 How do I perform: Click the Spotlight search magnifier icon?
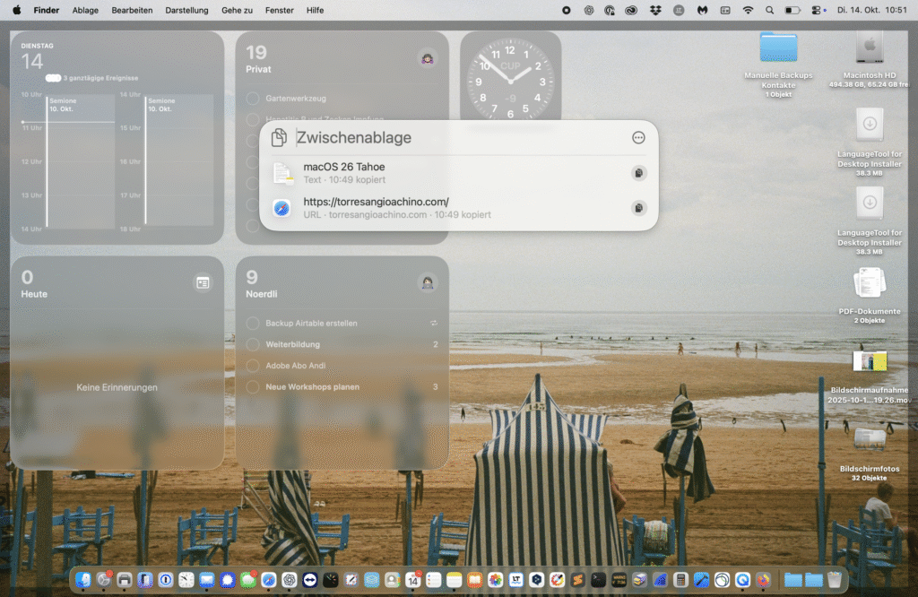pos(769,10)
